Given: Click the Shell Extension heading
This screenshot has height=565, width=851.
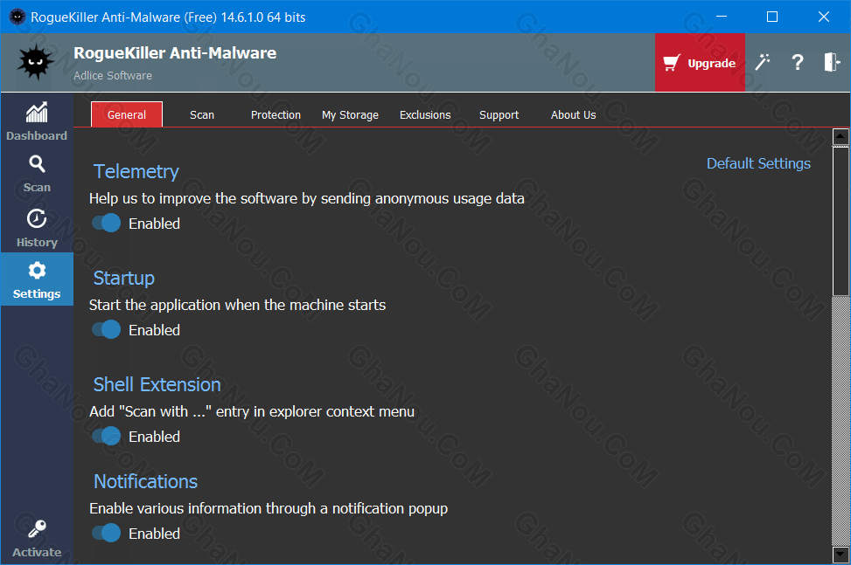Looking at the screenshot, I should [157, 384].
